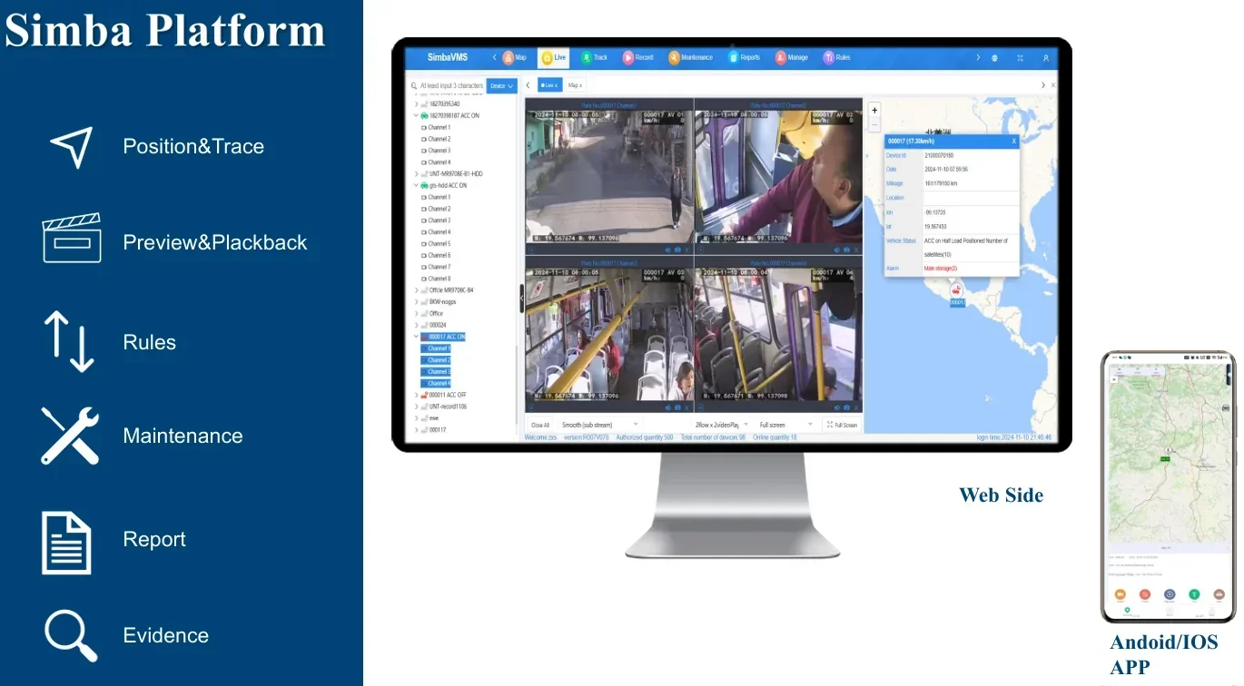
Task: Mute audio on Channel1 video tile
Action: pos(667,250)
